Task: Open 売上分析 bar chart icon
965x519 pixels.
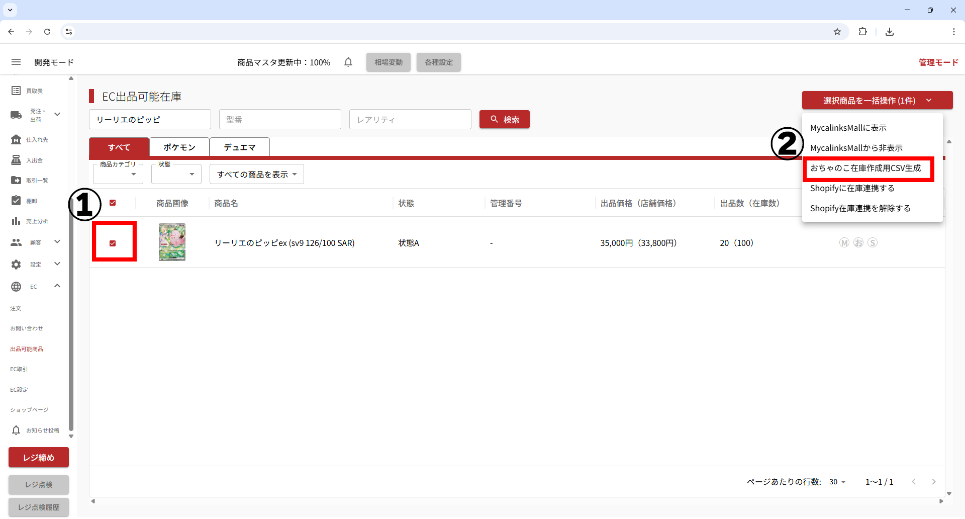Action: tap(16, 221)
